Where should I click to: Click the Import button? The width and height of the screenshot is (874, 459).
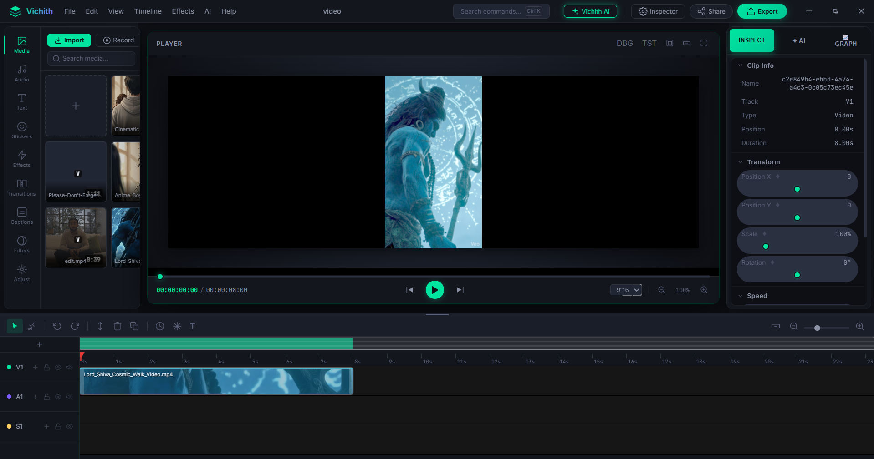[69, 40]
